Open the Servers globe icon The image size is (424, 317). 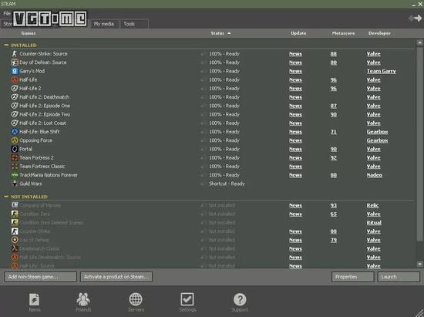[x=136, y=299]
